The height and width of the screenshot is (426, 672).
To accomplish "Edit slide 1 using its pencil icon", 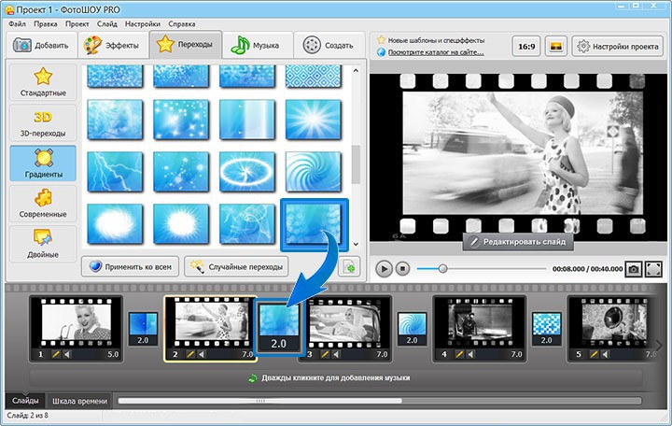I will point(56,354).
